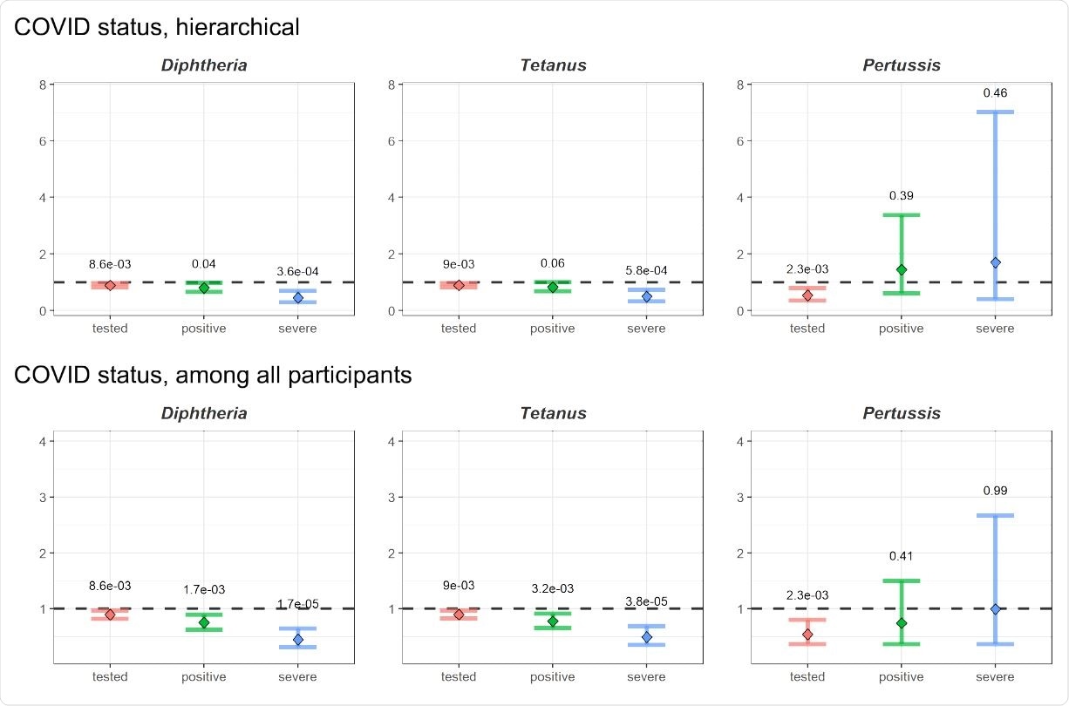
Task: Click the 0.99 p-value label in bottom Pertussis plot
Action: tap(995, 491)
